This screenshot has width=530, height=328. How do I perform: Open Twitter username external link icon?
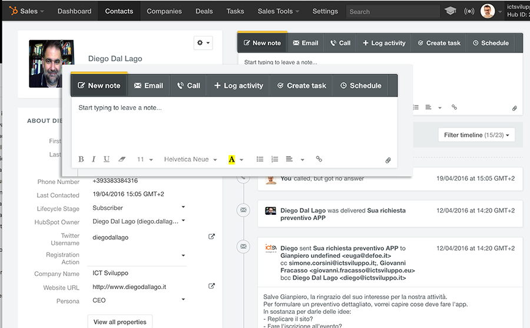coord(211,237)
